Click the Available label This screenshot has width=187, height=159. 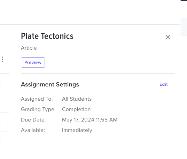[x=33, y=130]
